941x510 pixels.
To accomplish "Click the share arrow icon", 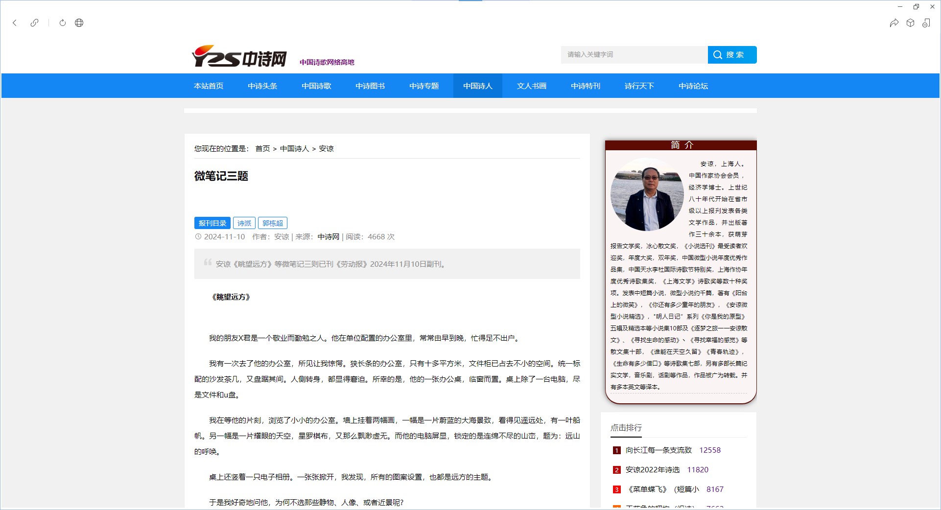I will click(x=894, y=23).
